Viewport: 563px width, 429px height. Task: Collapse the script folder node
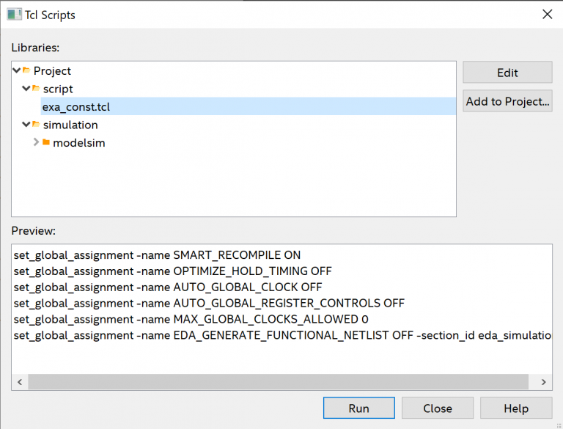pos(26,89)
